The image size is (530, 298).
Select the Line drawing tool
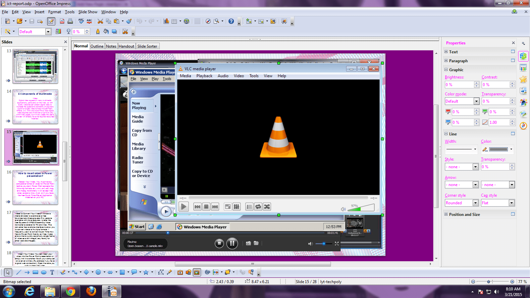tap(19, 272)
